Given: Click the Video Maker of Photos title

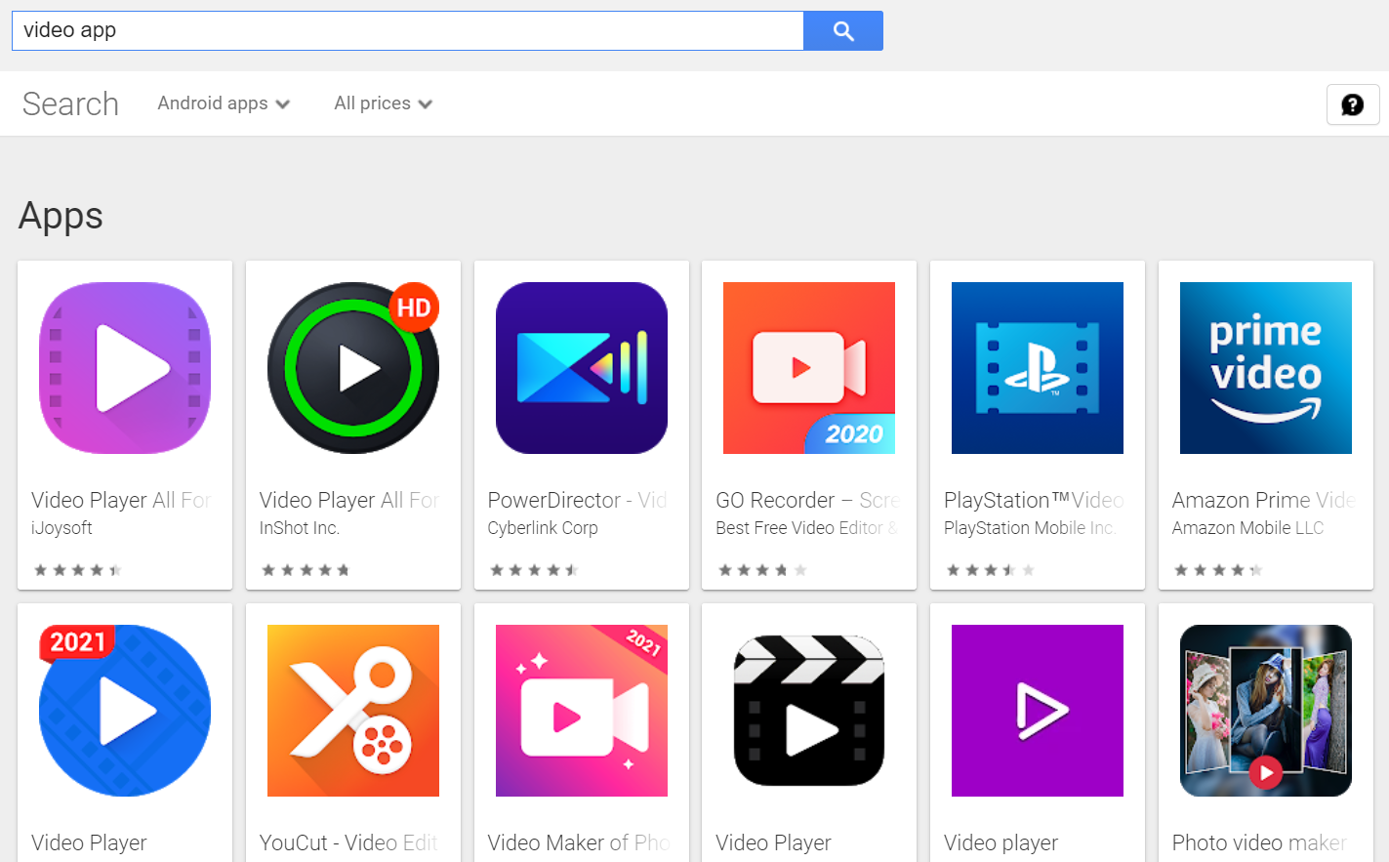Looking at the screenshot, I should tap(579, 842).
